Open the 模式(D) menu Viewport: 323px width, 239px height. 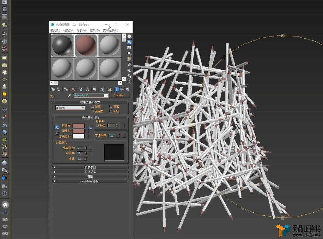coord(55,31)
